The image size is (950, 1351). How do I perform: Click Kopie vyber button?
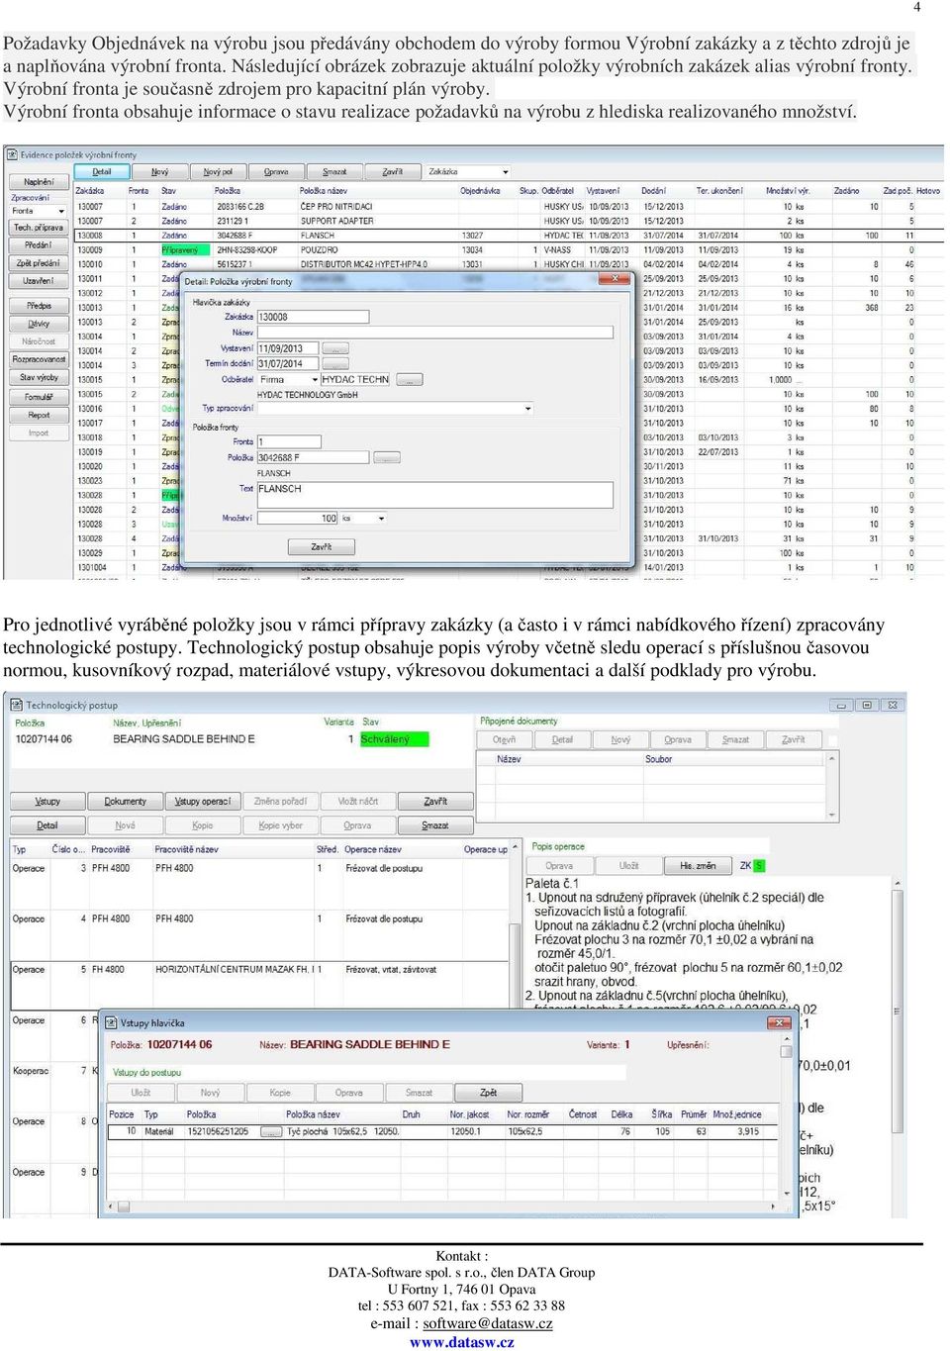280,824
